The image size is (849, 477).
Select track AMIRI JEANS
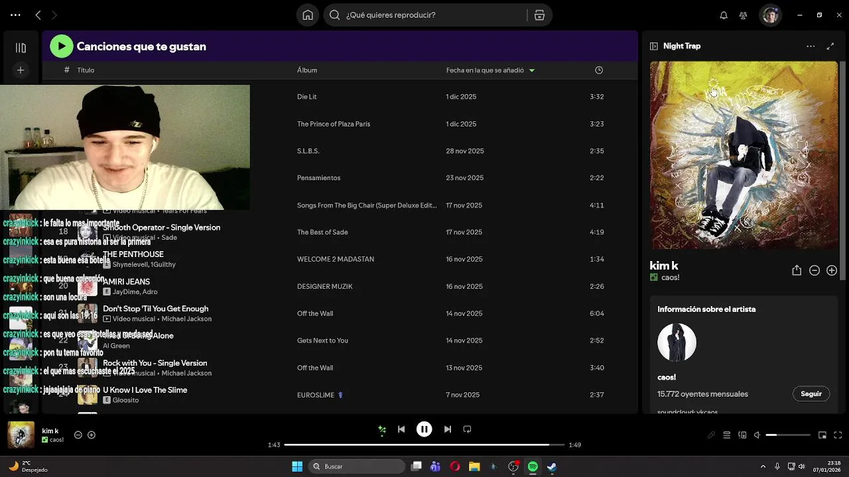(x=126, y=282)
